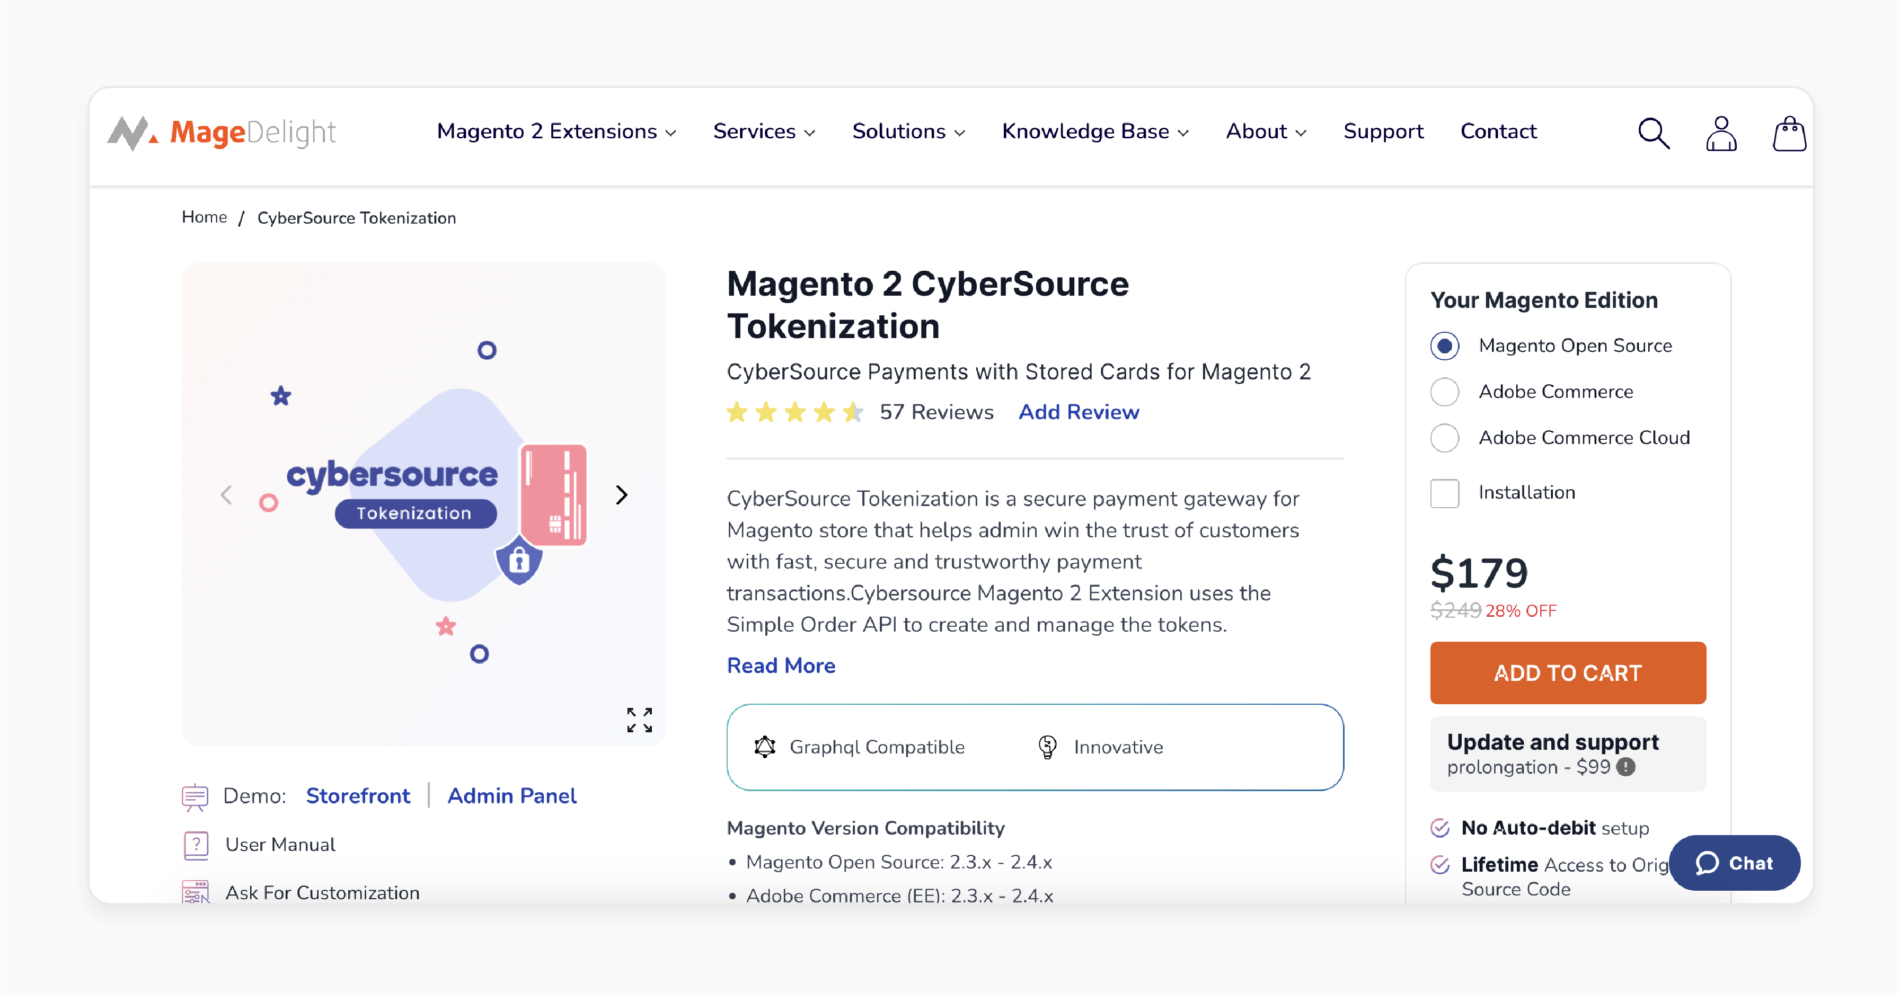
Task: Click the Add Review link
Action: click(1079, 412)
